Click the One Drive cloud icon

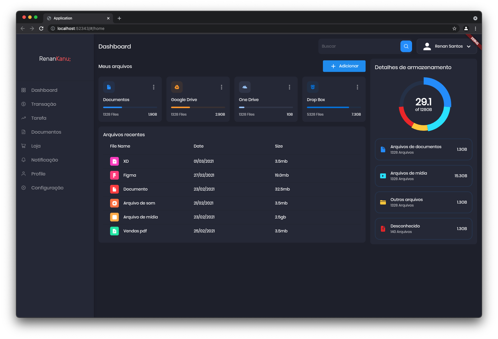pyautogui.click(x=245, y=87)
